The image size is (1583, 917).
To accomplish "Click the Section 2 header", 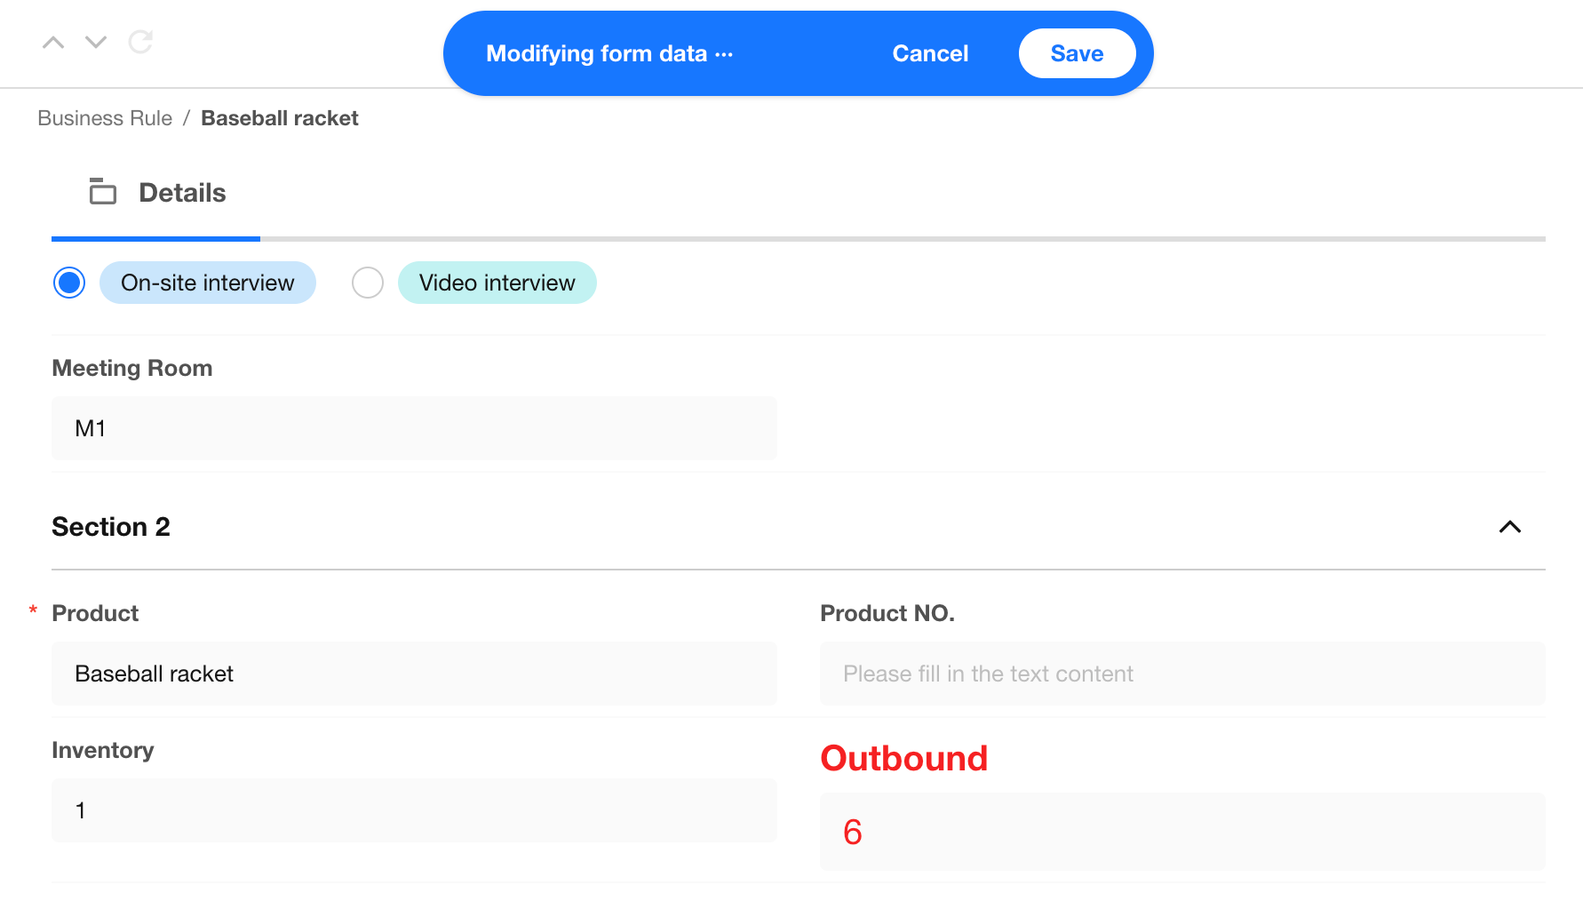I will pos(111,527).
